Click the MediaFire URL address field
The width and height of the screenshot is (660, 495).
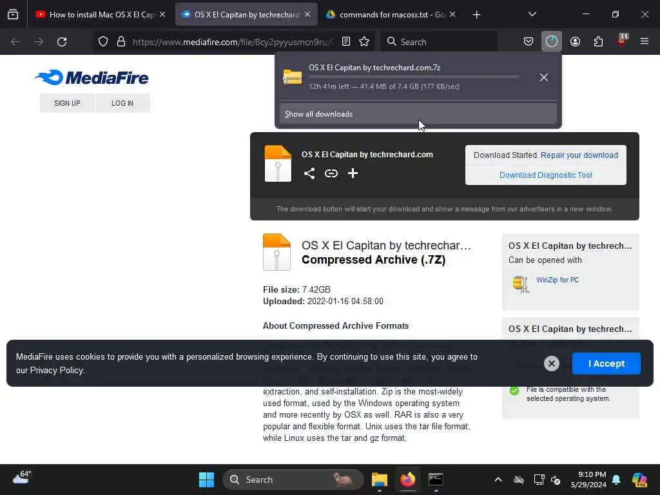click(x=232, y=42)
